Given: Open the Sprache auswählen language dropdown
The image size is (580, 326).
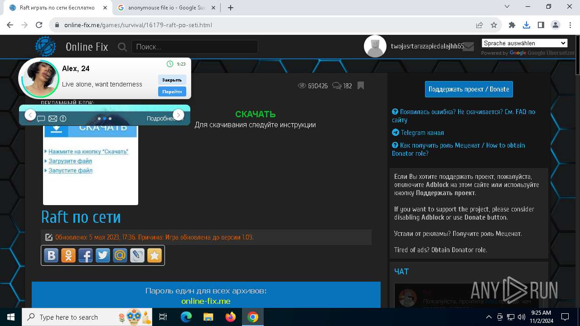Looking at the screenshot, I should (x=525, y=43).
